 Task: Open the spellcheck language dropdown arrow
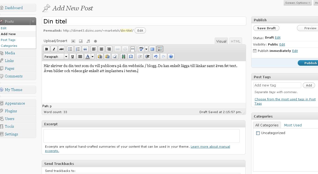(146, 49)
